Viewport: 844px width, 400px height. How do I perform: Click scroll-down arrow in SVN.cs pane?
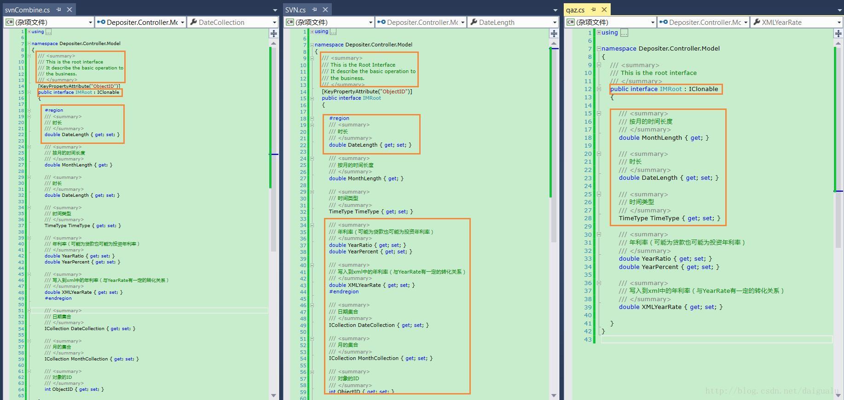554,395
